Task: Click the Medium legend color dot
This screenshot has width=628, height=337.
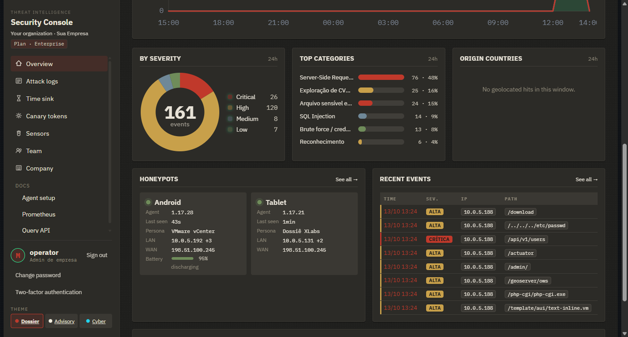Action: [x=230, y=119]
